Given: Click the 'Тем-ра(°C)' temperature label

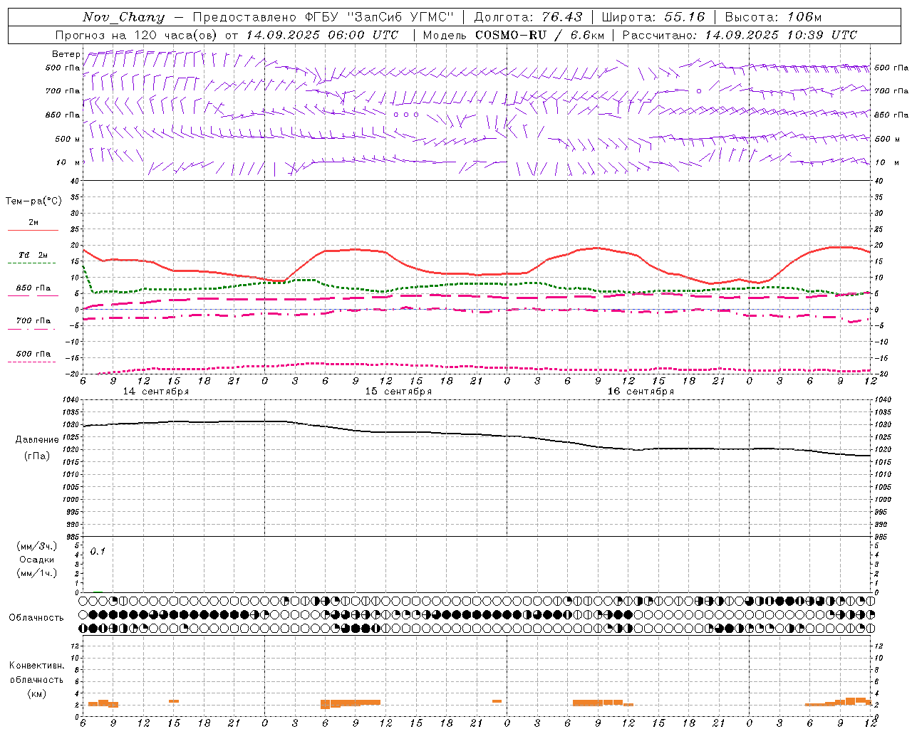Looking at the screenshot, I should (x=33, y=201).
